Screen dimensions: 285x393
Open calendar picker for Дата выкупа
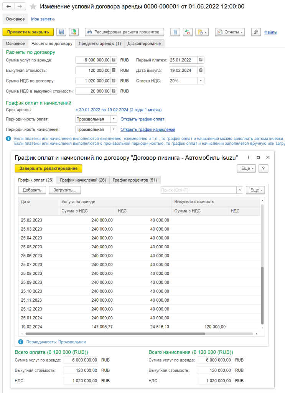point(201,70)
